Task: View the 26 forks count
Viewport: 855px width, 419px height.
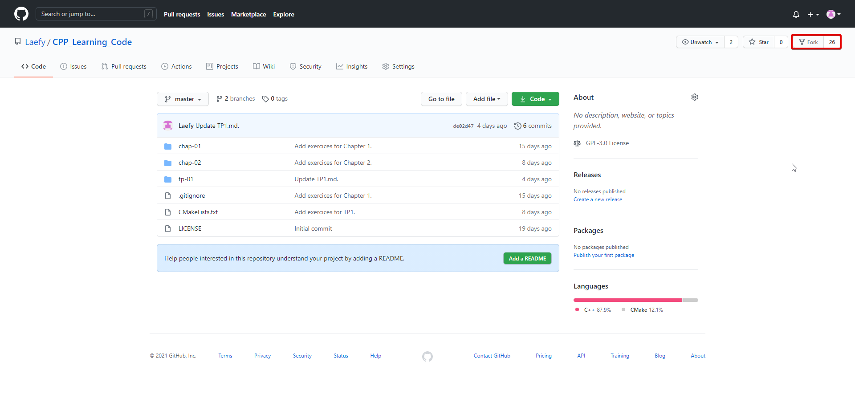Action: (832, 42)
